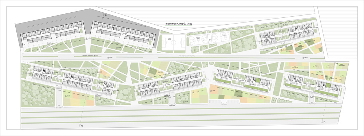Click the hatched field in top right corner
The height and width of the screenshot is (136, 364).
337,32
